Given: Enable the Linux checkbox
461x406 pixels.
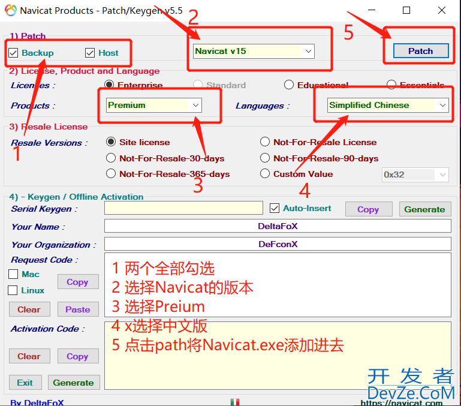Looking at the screenshot, I should pyautogui.click(x=13, y=290).
